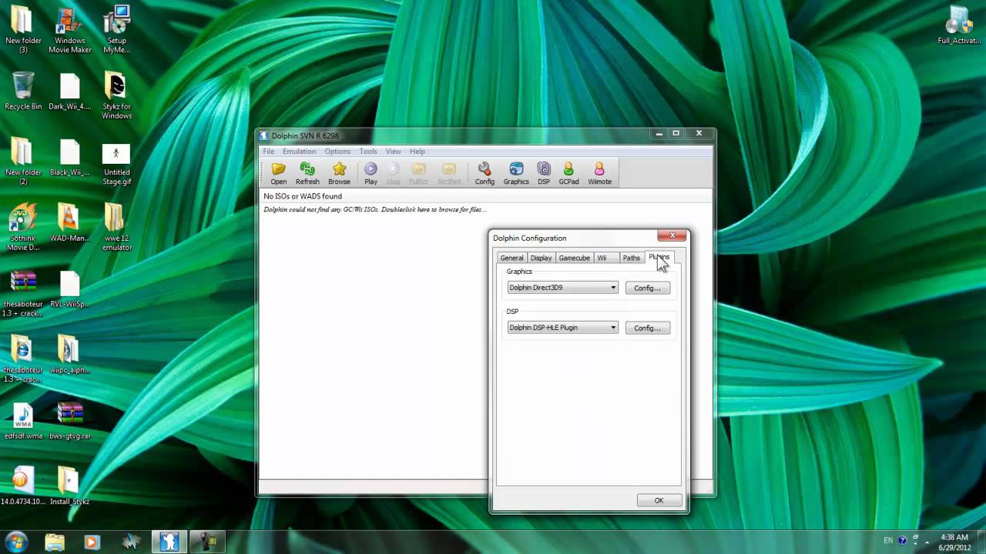Select the RVL-WiiSp... file icon

click(x=69, y=290)
